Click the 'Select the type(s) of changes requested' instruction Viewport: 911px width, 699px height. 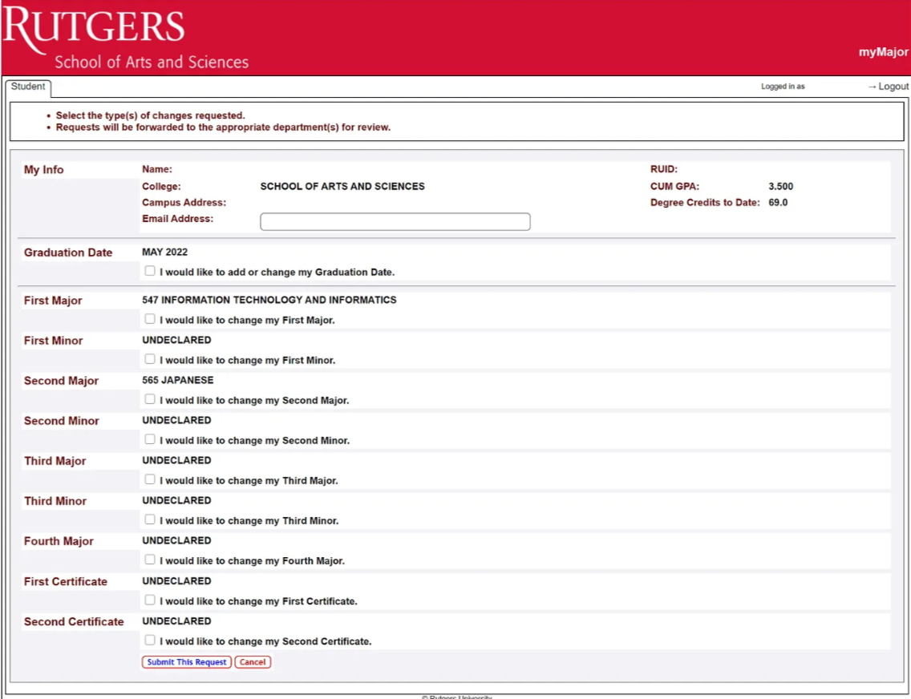pos(151,115)
